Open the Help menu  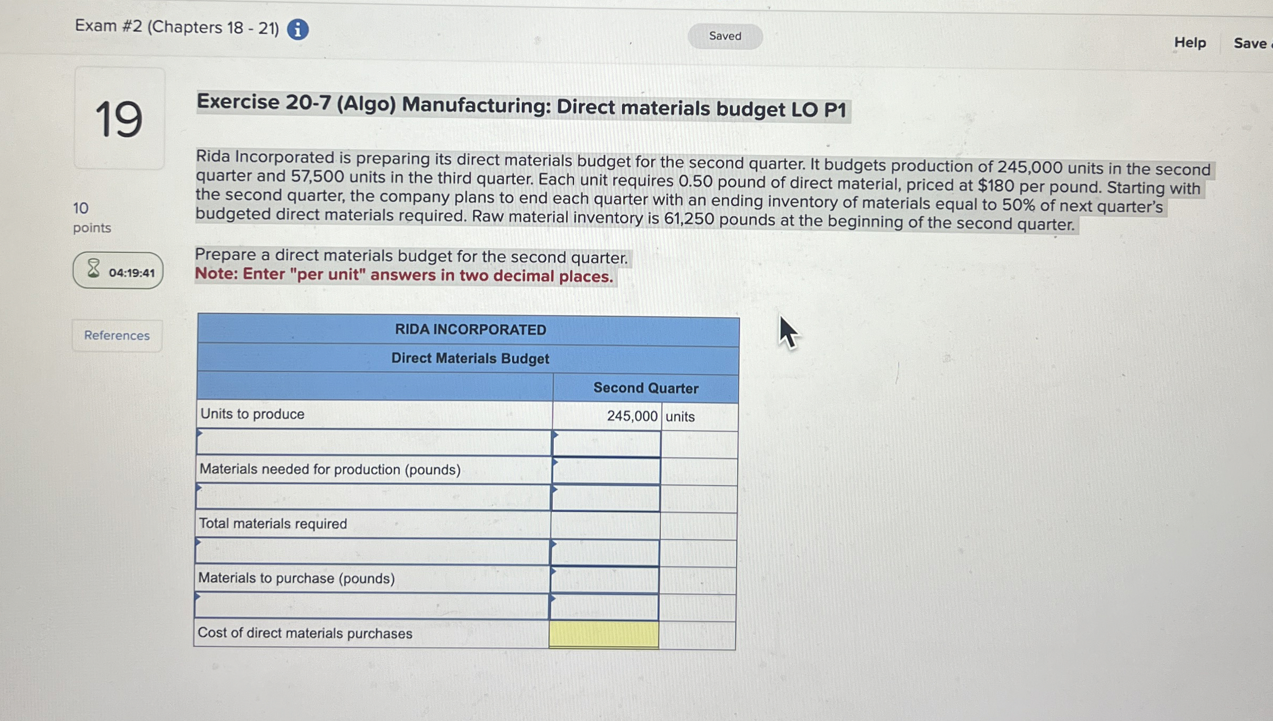(1189, 42)
